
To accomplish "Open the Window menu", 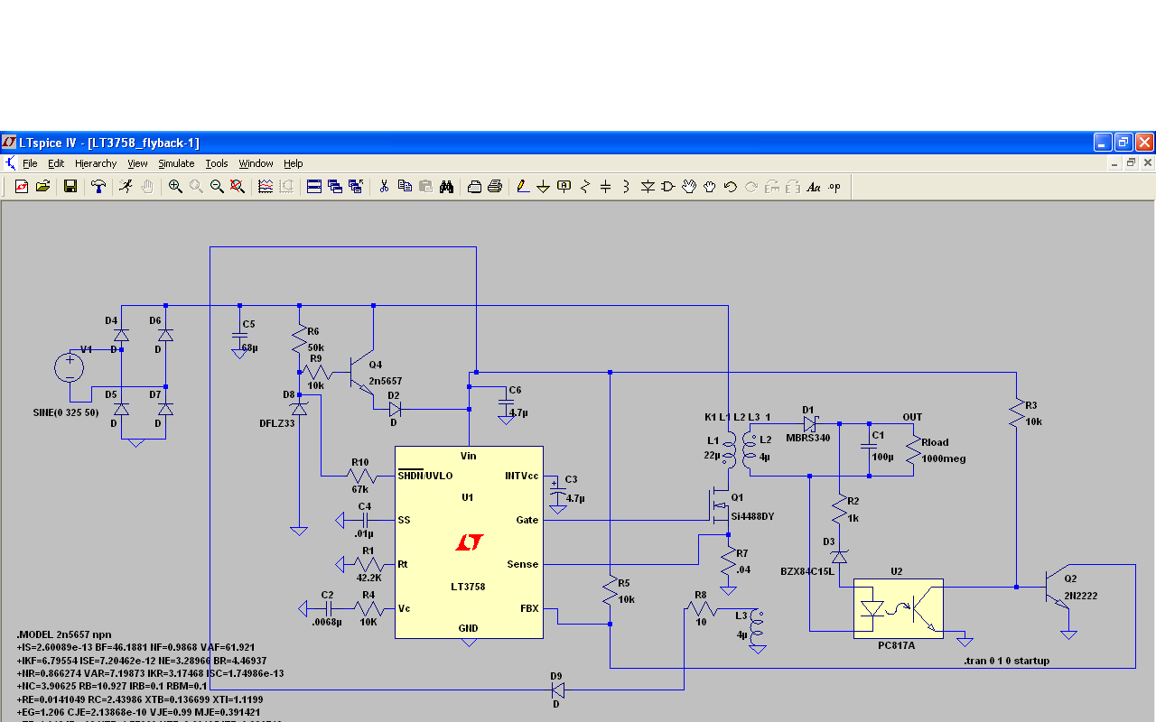I will (x=256, y=163).
